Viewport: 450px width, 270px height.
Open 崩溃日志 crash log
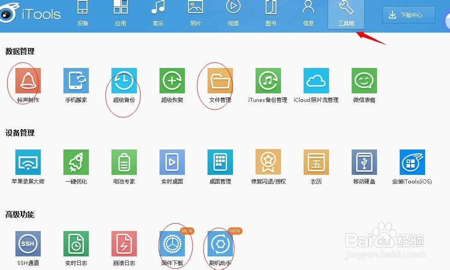(124, 244)
